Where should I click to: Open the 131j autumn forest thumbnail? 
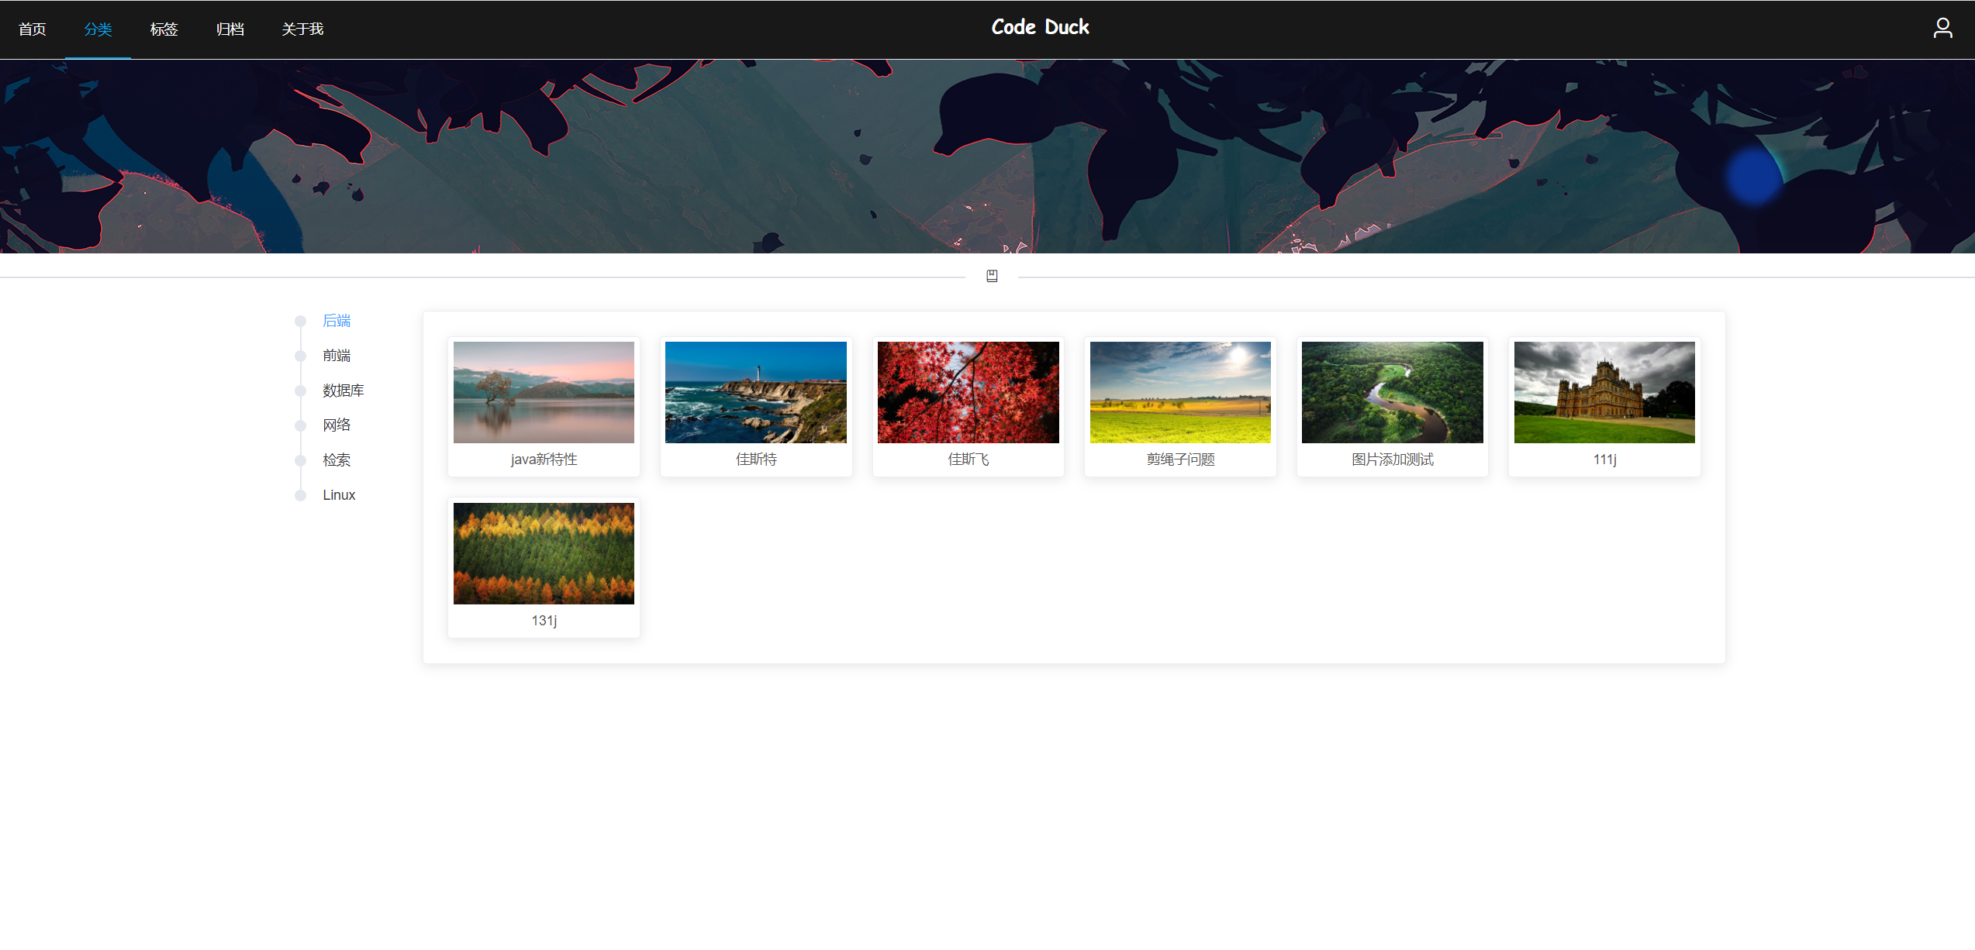[x=544, y=553]
